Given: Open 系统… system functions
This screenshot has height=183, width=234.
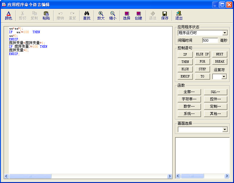Looking at the screenshot, I should 189,114.
